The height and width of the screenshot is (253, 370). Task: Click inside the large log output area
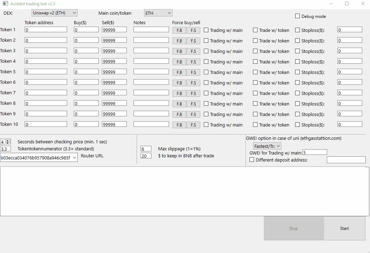[184, 191]
